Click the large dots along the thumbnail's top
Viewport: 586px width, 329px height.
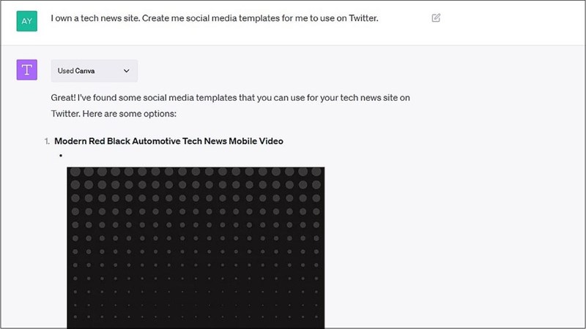click(196, 173)
